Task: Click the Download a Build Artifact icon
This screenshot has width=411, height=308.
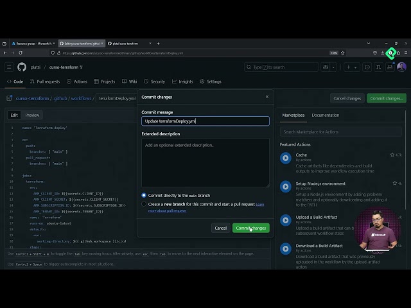Action: [x=285, y=249]
